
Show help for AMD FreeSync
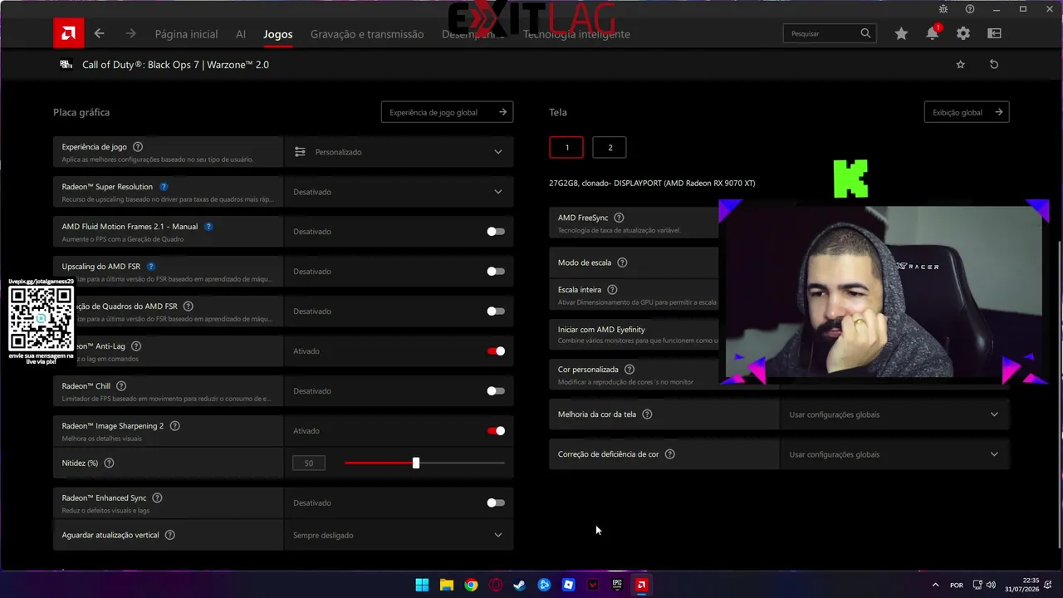point(619,218)
